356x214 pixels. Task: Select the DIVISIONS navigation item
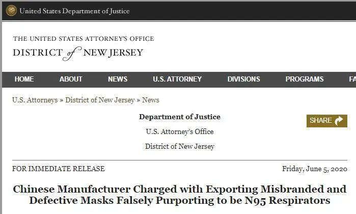click(x=243, y=79)
